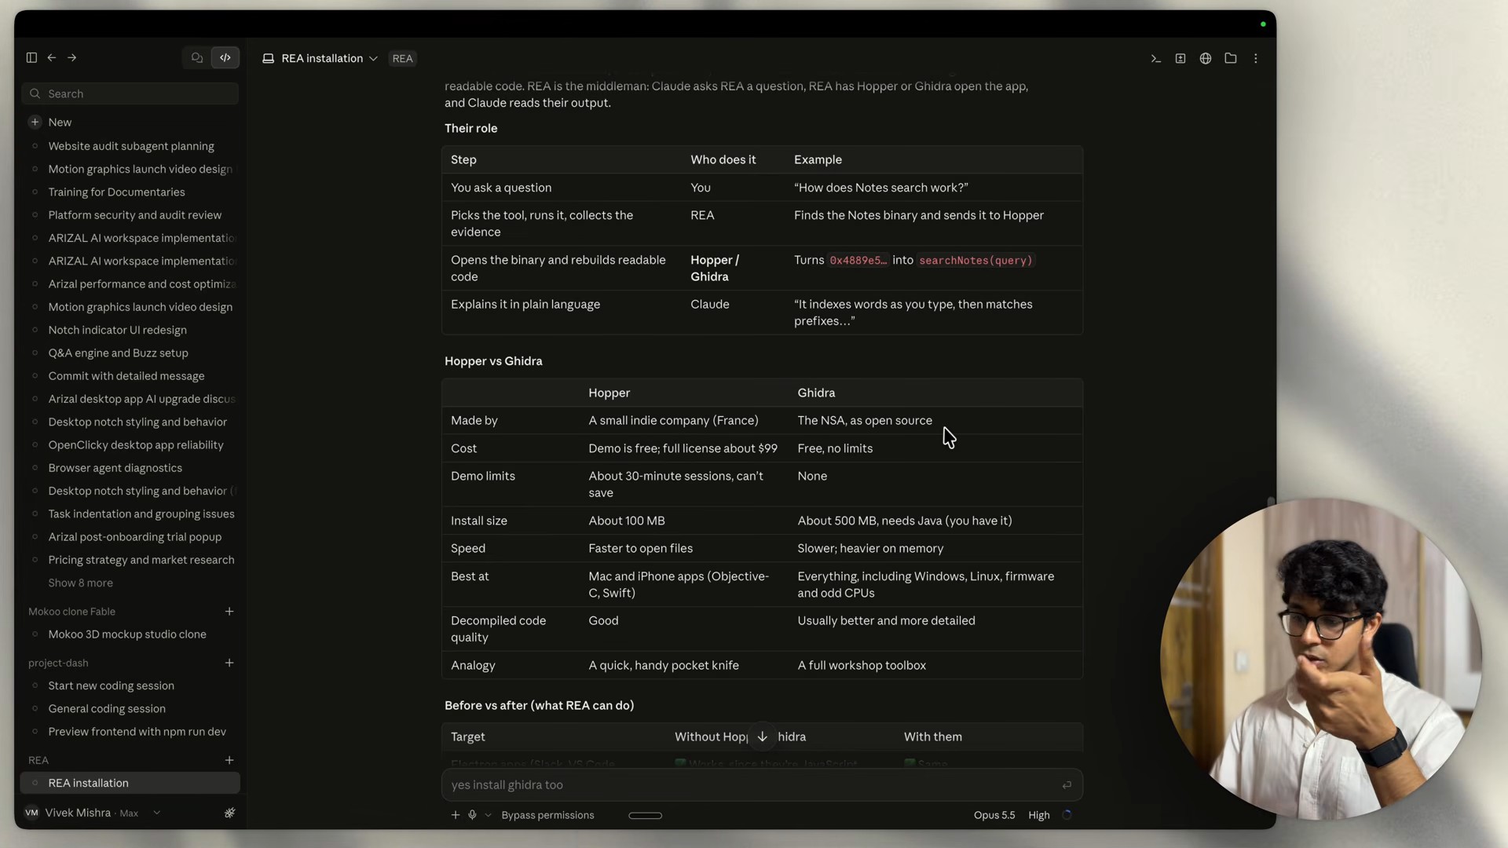Open Mokoo 3D mockup studio clone
Viewport: 1508px width, 848px height.
click(127, 634)
